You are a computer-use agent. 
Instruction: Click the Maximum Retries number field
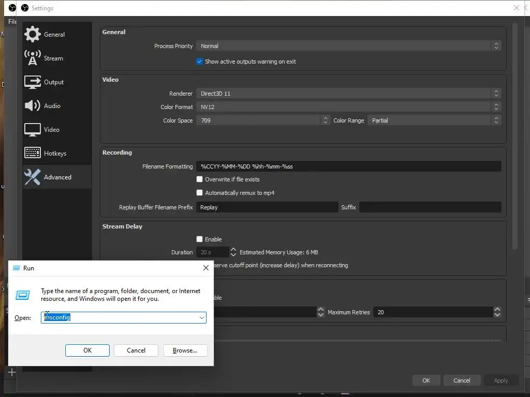coord(434,312)
